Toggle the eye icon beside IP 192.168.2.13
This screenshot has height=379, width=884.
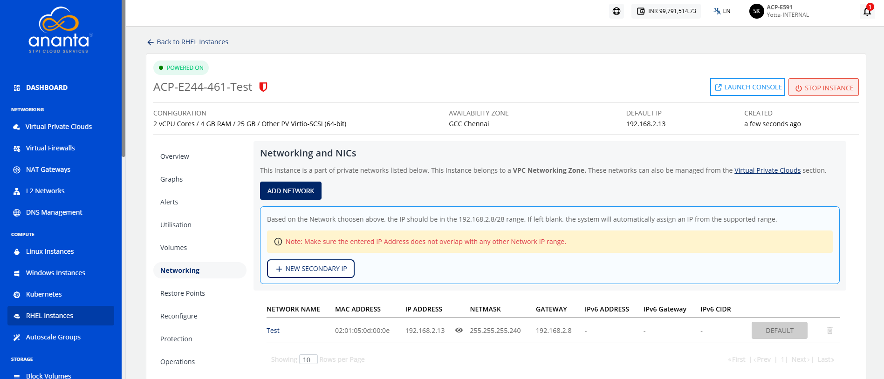(x=459, y=330)
